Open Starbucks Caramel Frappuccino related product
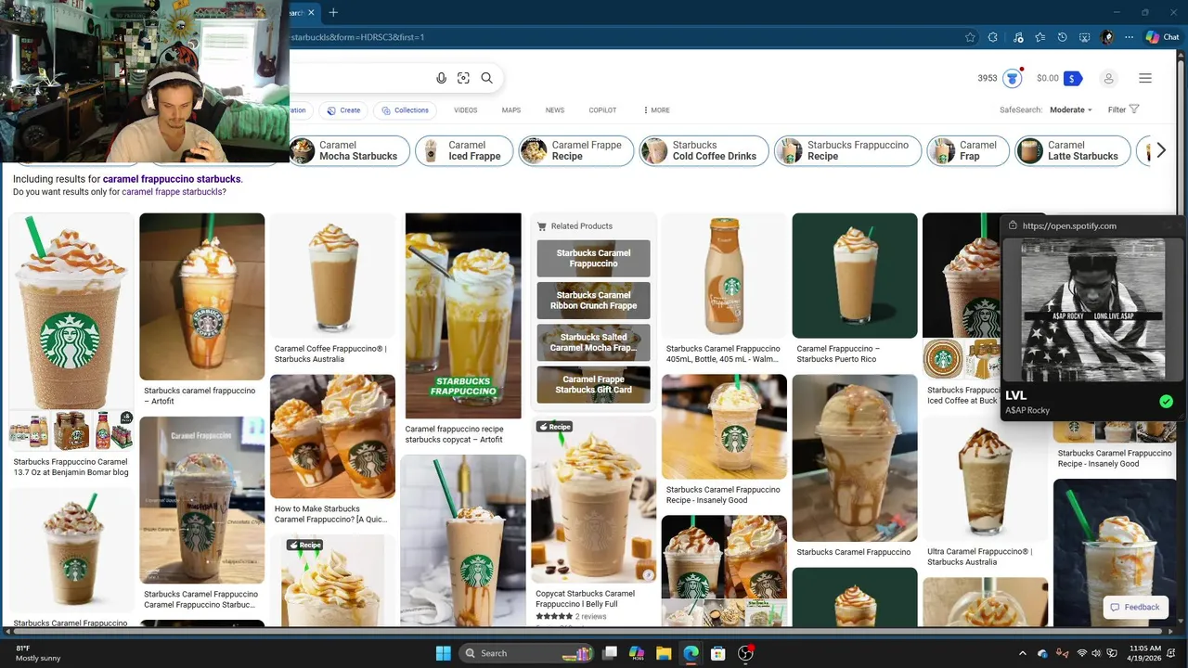 (x=593, y=258)
